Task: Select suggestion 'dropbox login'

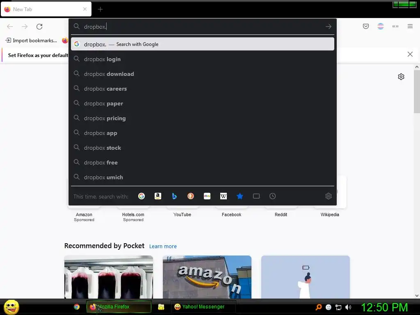Action: coord(203,59)
